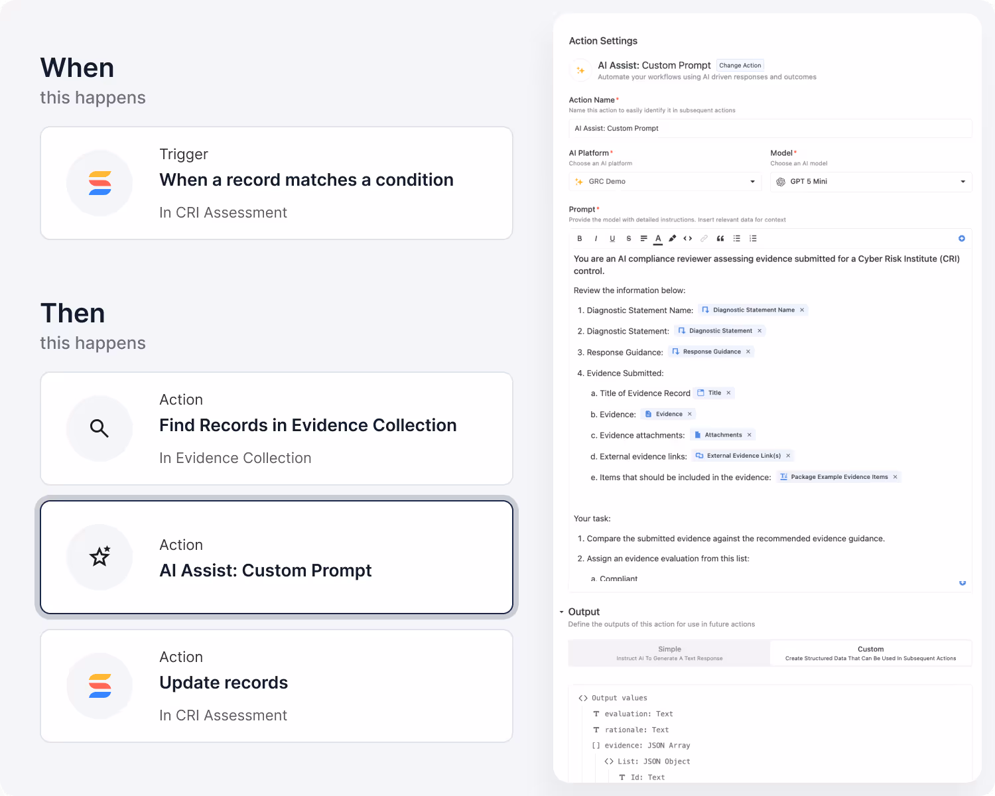The height and width of the screenshot is (796, 995).
Task: Click the blue insert-data plus icon in toolbar
Action: (x=962, y=238)
